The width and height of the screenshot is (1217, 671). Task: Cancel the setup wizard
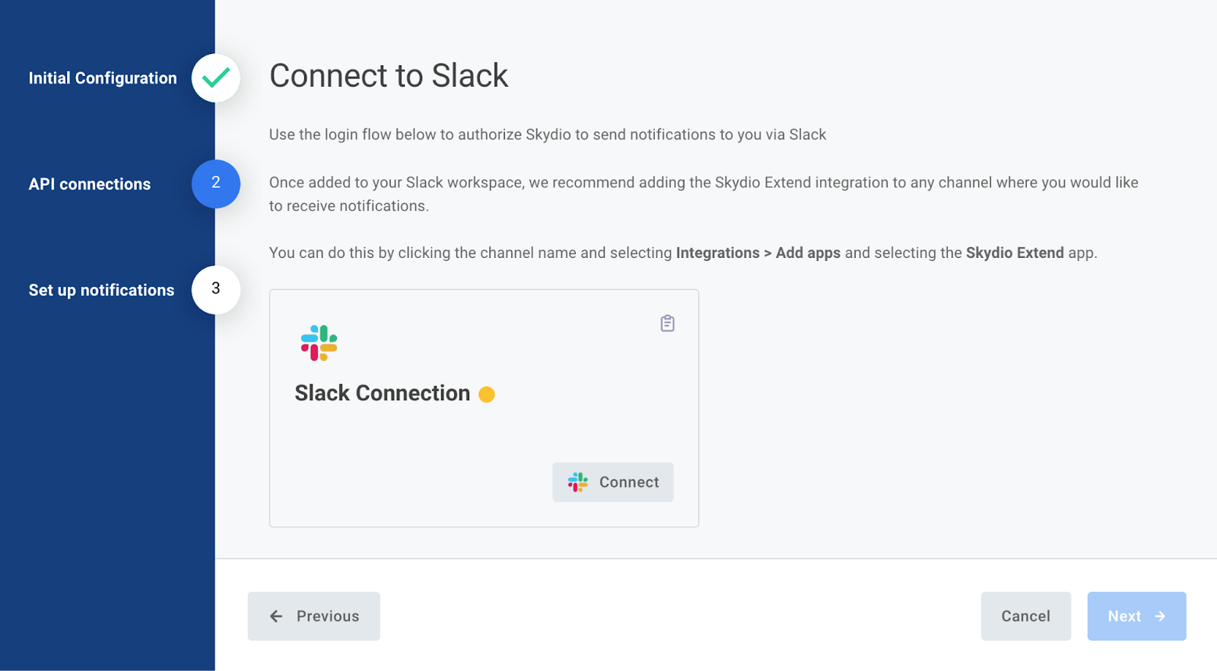click(1026, 616)
